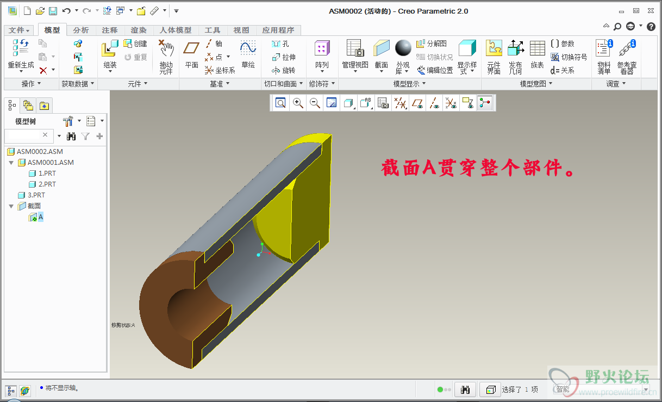Open the 截面 section dropdown in ribbon

tap(382, 71)
